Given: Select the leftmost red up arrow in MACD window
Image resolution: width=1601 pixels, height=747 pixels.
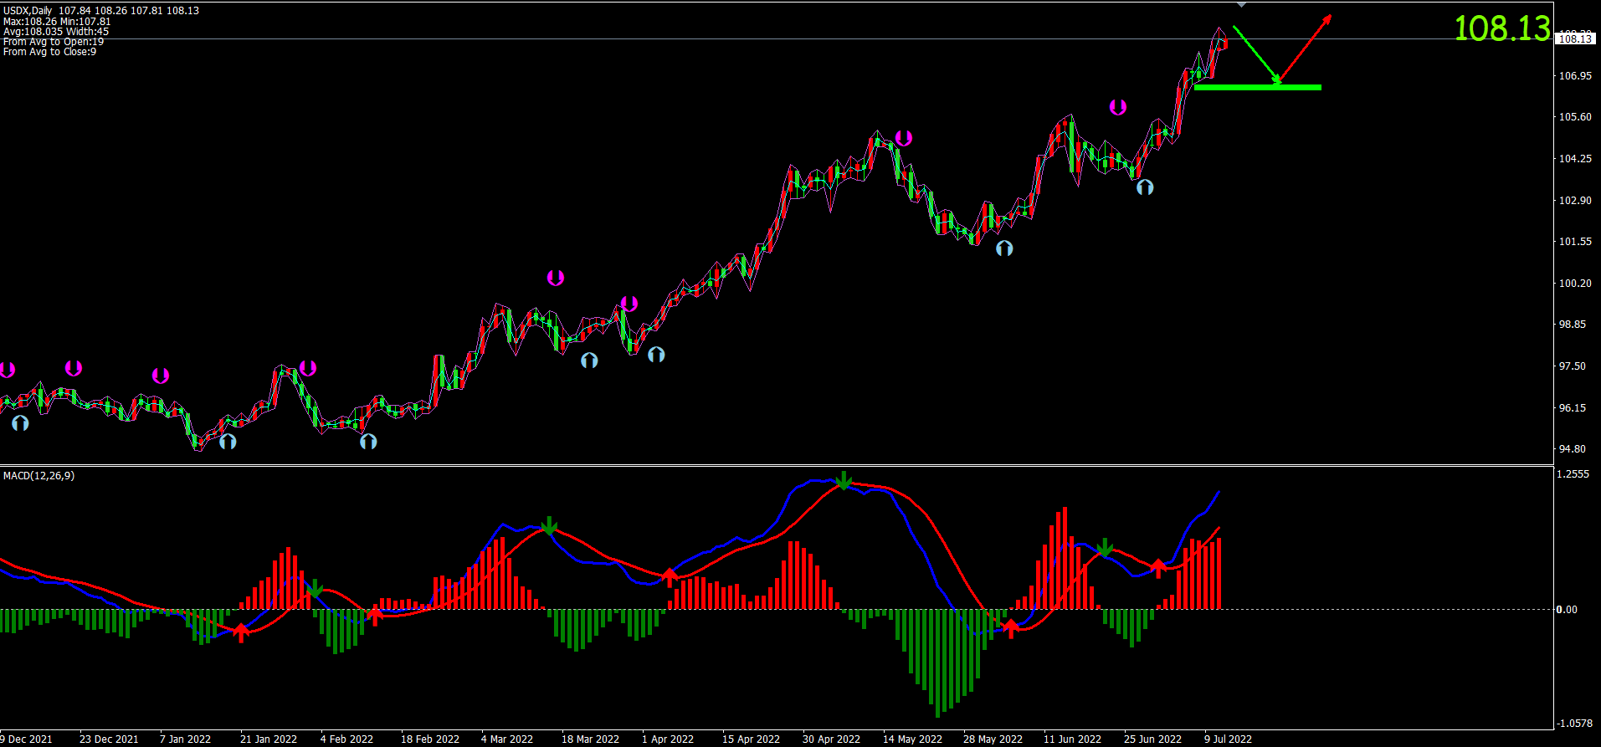Looking at the screenshot, I should tap(241, 632).
